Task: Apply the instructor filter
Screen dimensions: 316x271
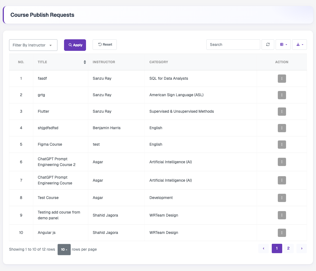Action: [75, 45]
